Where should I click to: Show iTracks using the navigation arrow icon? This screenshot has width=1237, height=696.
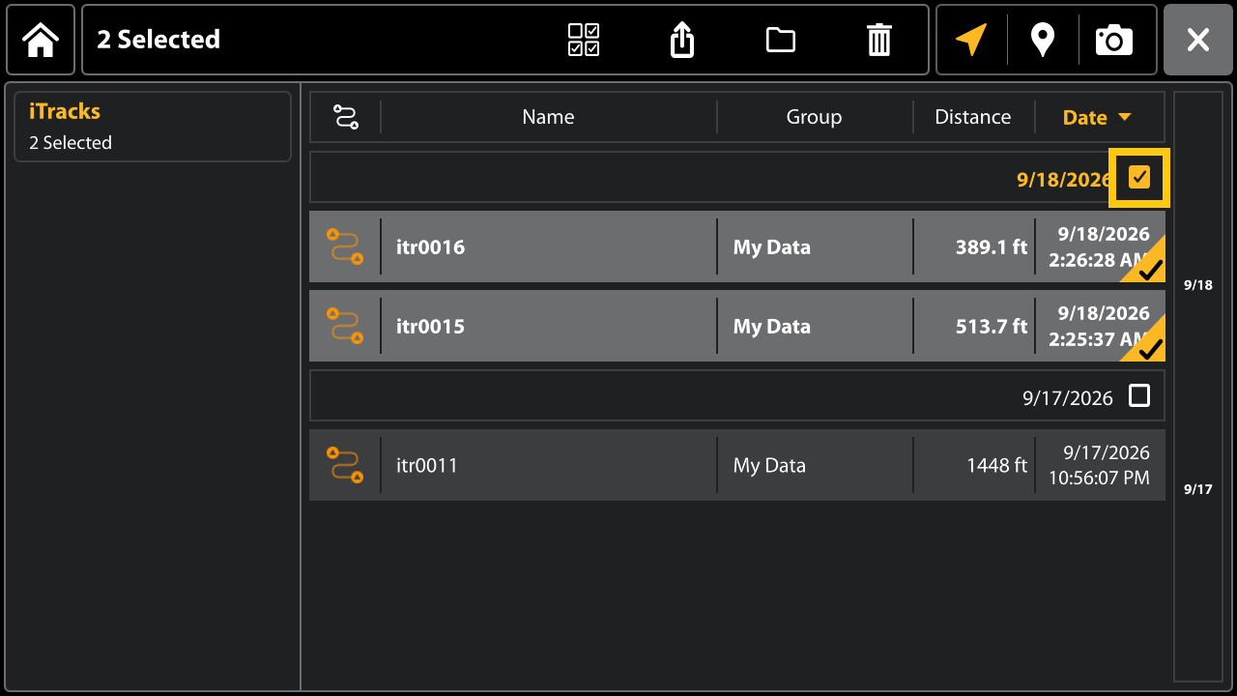(x=971, y=40)
